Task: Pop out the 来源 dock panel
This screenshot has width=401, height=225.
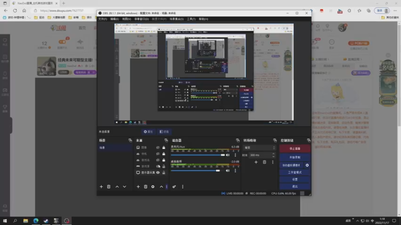Action: (x=166, y=140)
